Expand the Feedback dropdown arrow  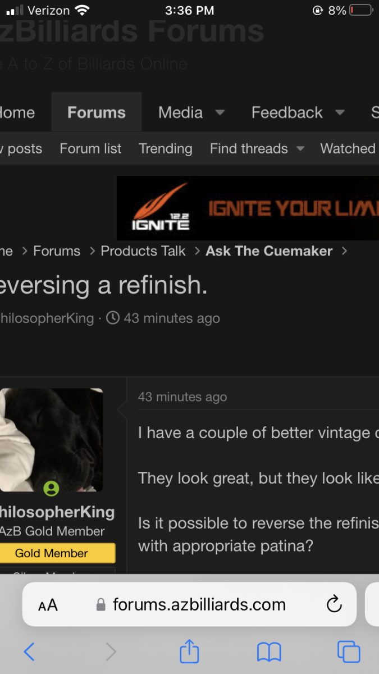coord(340,112)
